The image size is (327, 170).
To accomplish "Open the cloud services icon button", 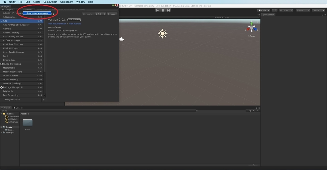I will point(275,10).
